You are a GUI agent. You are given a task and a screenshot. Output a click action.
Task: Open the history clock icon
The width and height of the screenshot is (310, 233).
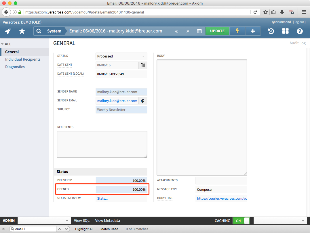(271, 31)
